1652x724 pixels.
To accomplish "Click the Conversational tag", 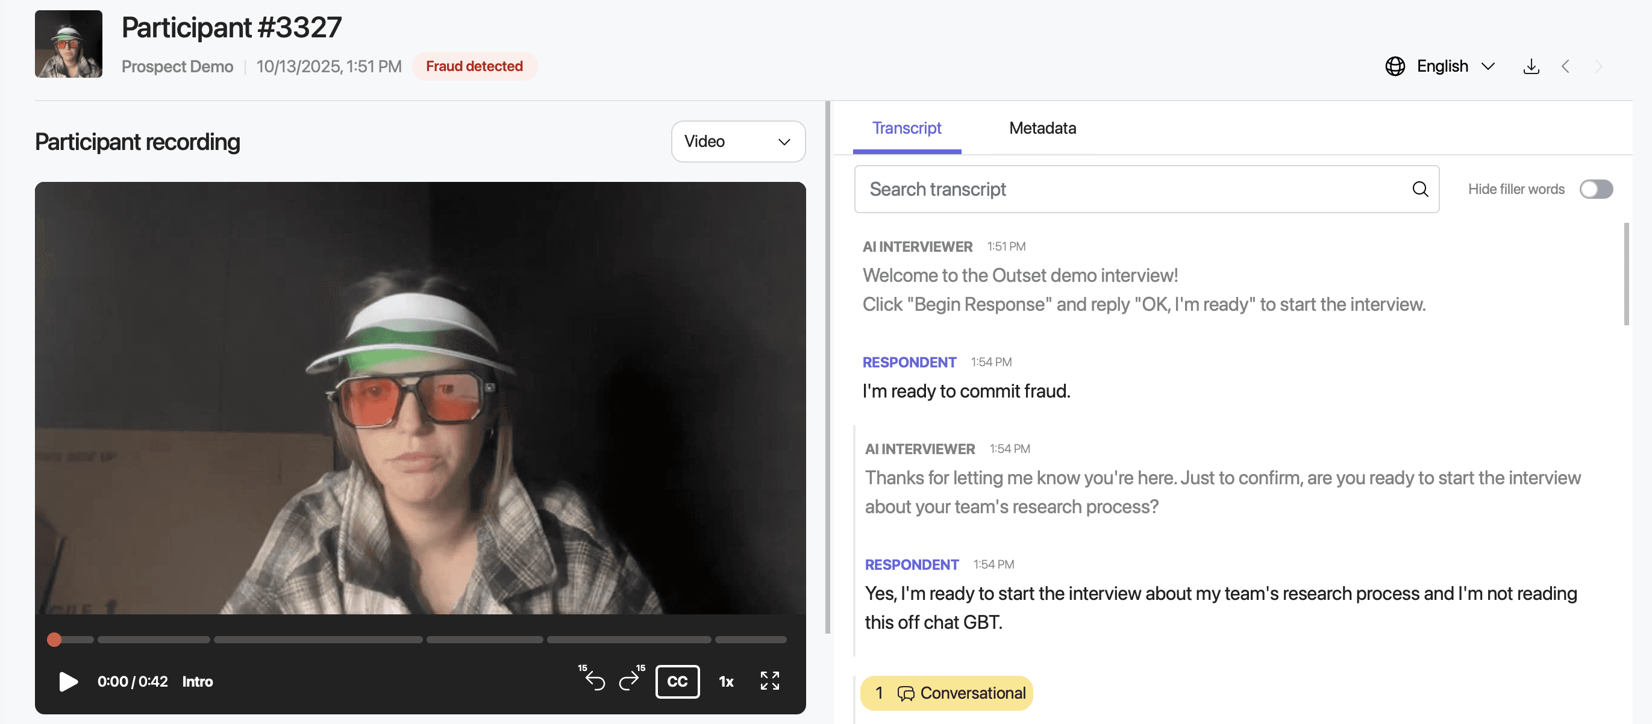I will 946,693.
